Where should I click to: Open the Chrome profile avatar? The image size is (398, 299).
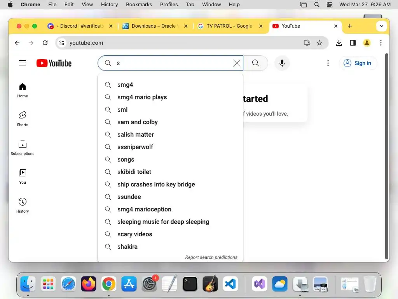(x=367, y=43)
